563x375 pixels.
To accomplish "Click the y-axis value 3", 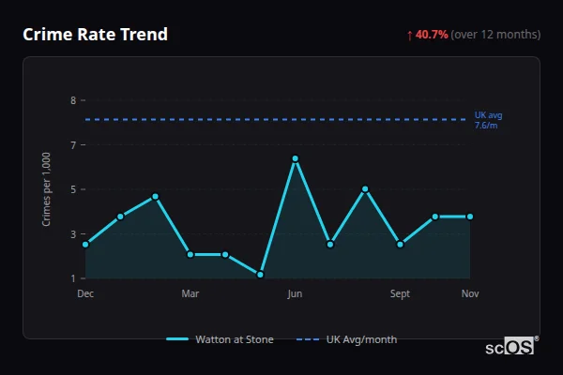I will [73, 234].
